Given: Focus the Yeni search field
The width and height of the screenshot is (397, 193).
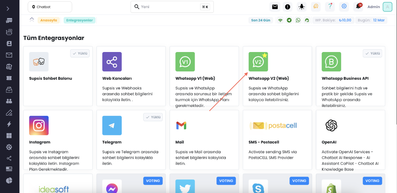Looking at the screenshot, I should 172,7.
